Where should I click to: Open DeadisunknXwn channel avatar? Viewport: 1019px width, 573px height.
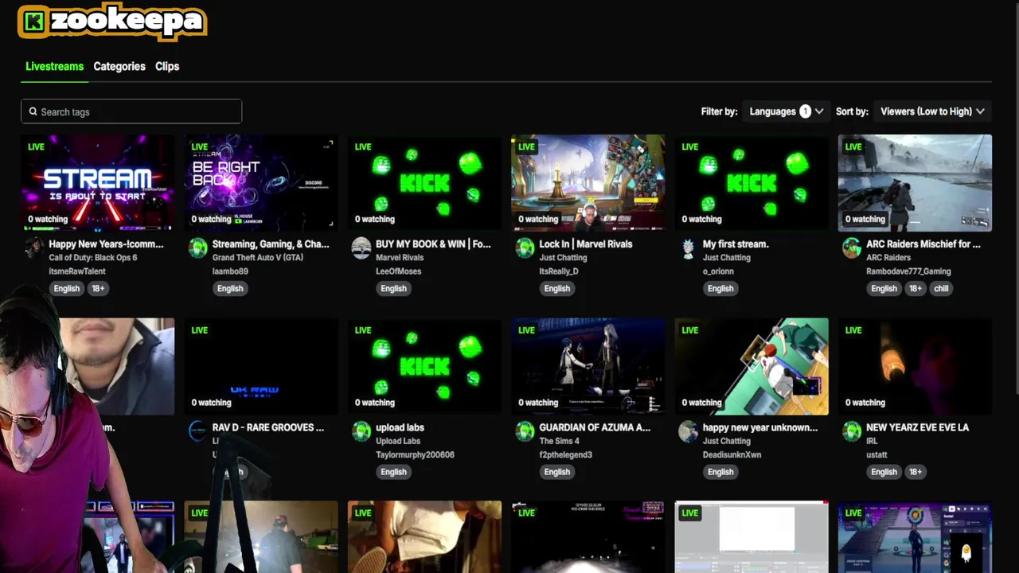(x=688, y=431)
